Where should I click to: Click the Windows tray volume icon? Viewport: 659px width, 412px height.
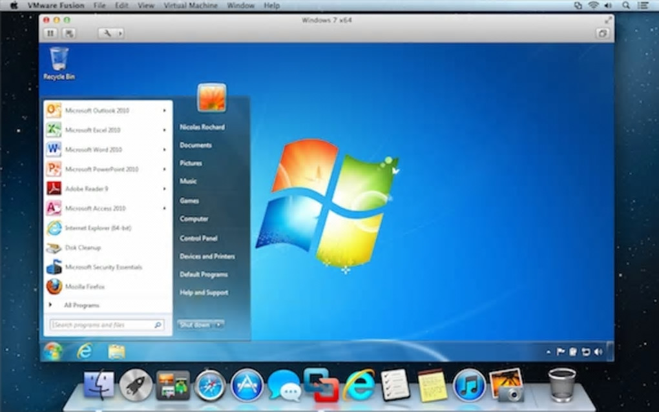tap(598, 352)
